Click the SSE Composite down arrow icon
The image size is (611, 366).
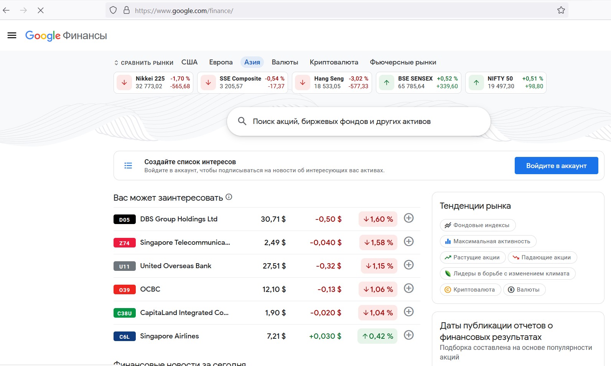pos(208,82)
